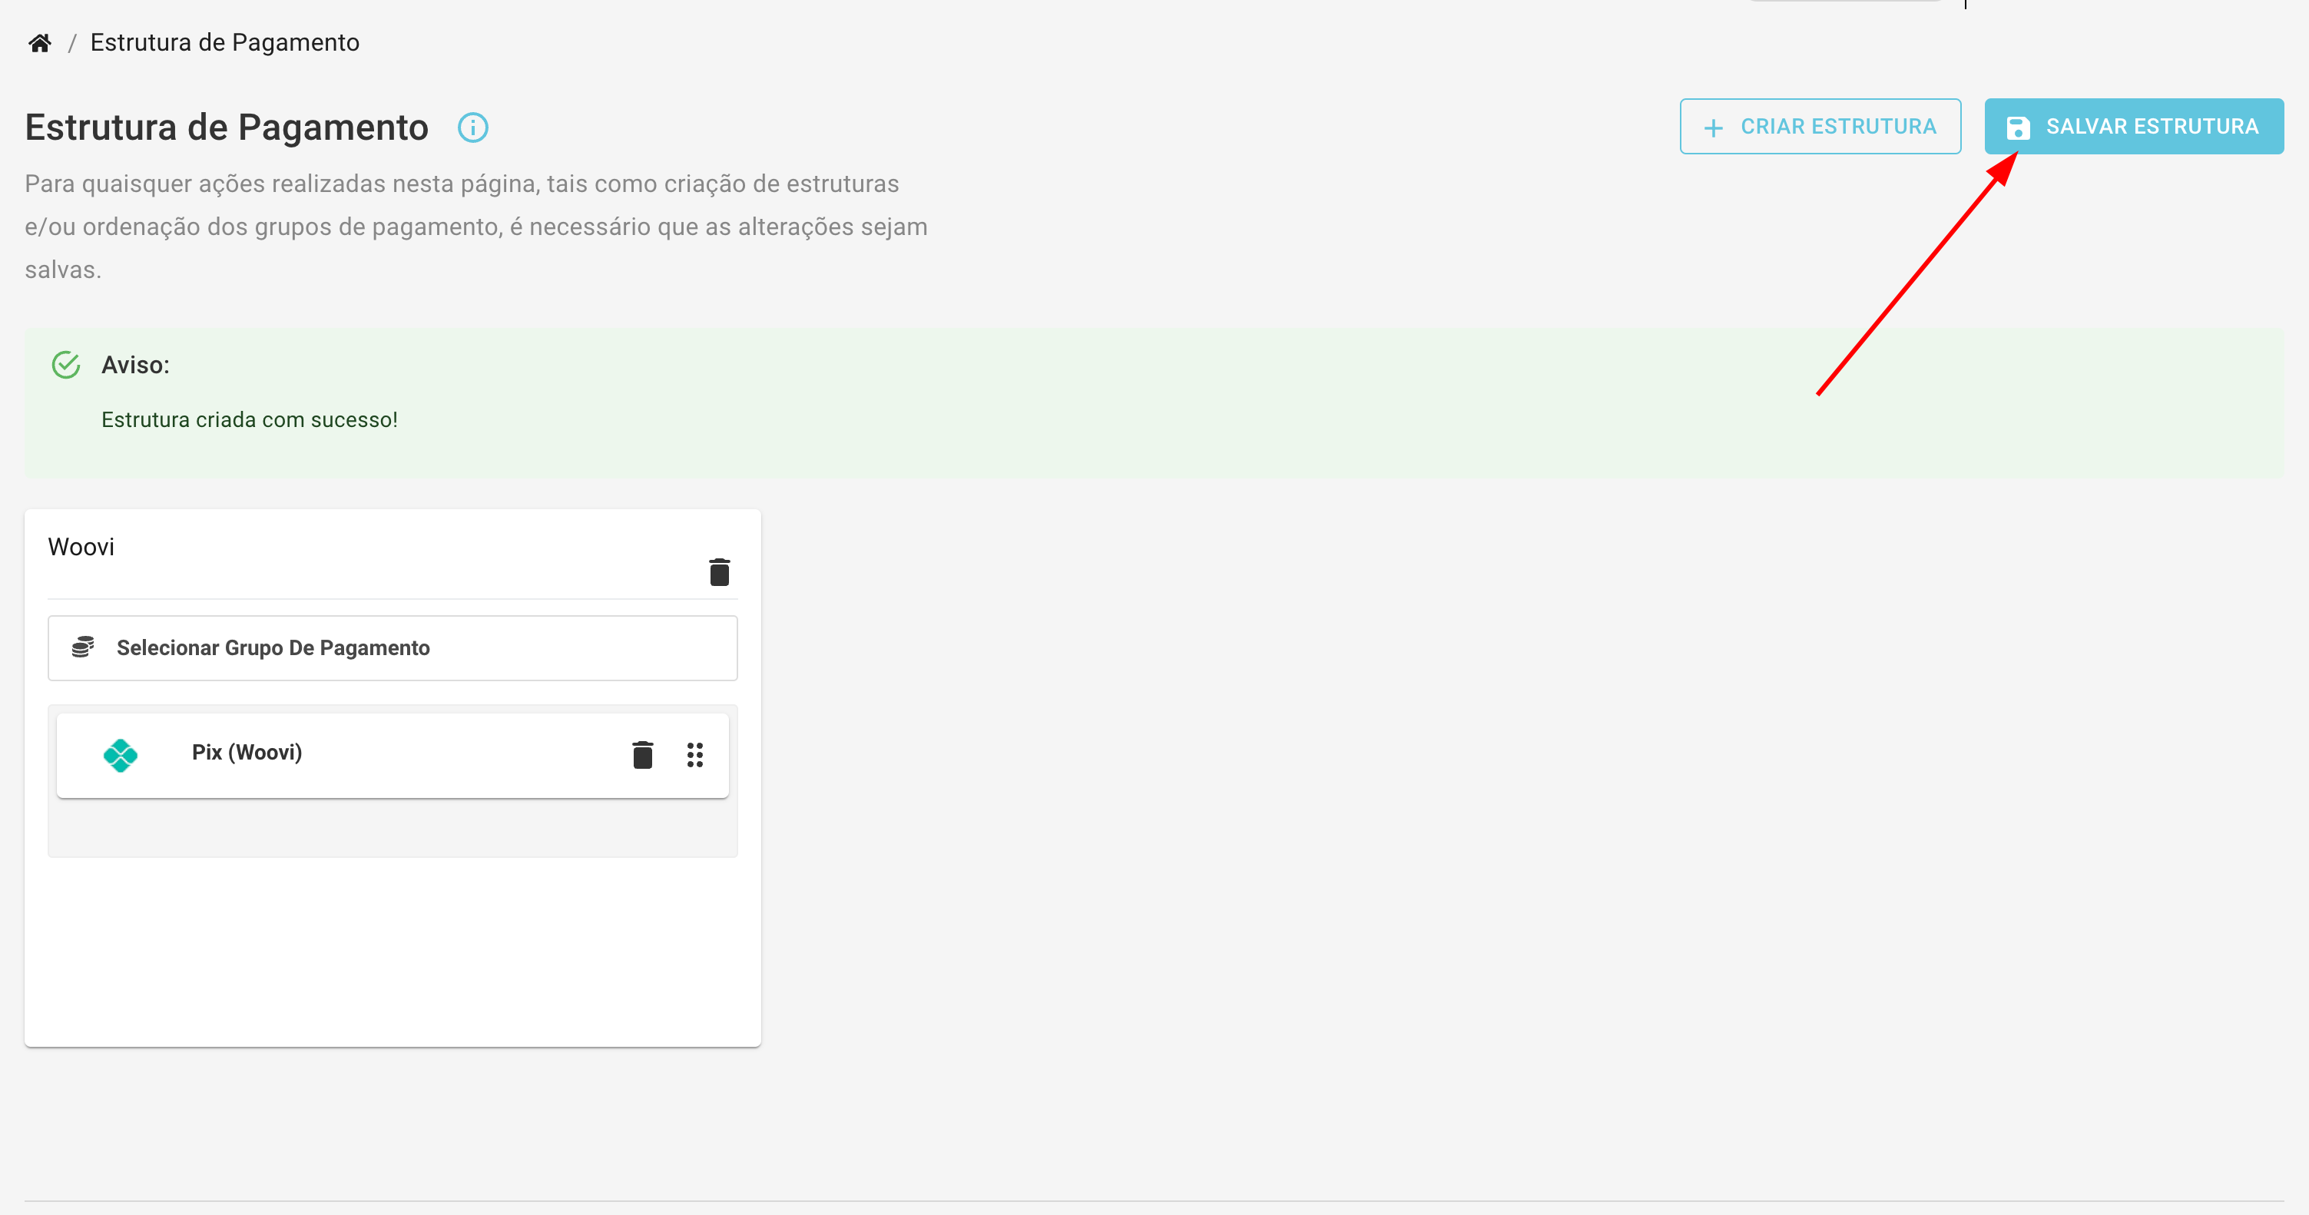Click the Aviso alert heading

point(135,365)
